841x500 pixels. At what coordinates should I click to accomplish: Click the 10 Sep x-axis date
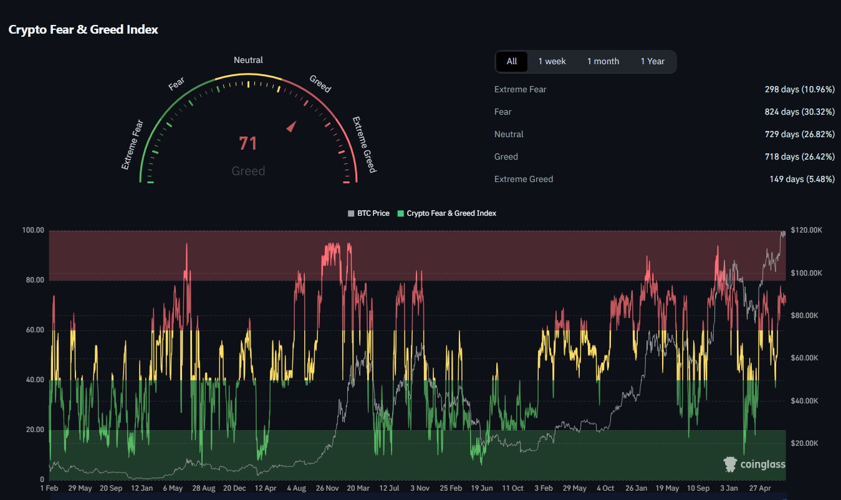click(698, 488)
